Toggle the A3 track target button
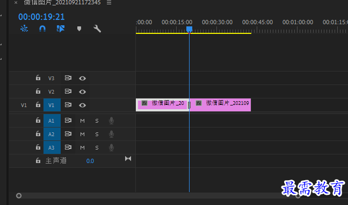Image resolution: width=348 pixels, height=205 pixels. (52, 147)
